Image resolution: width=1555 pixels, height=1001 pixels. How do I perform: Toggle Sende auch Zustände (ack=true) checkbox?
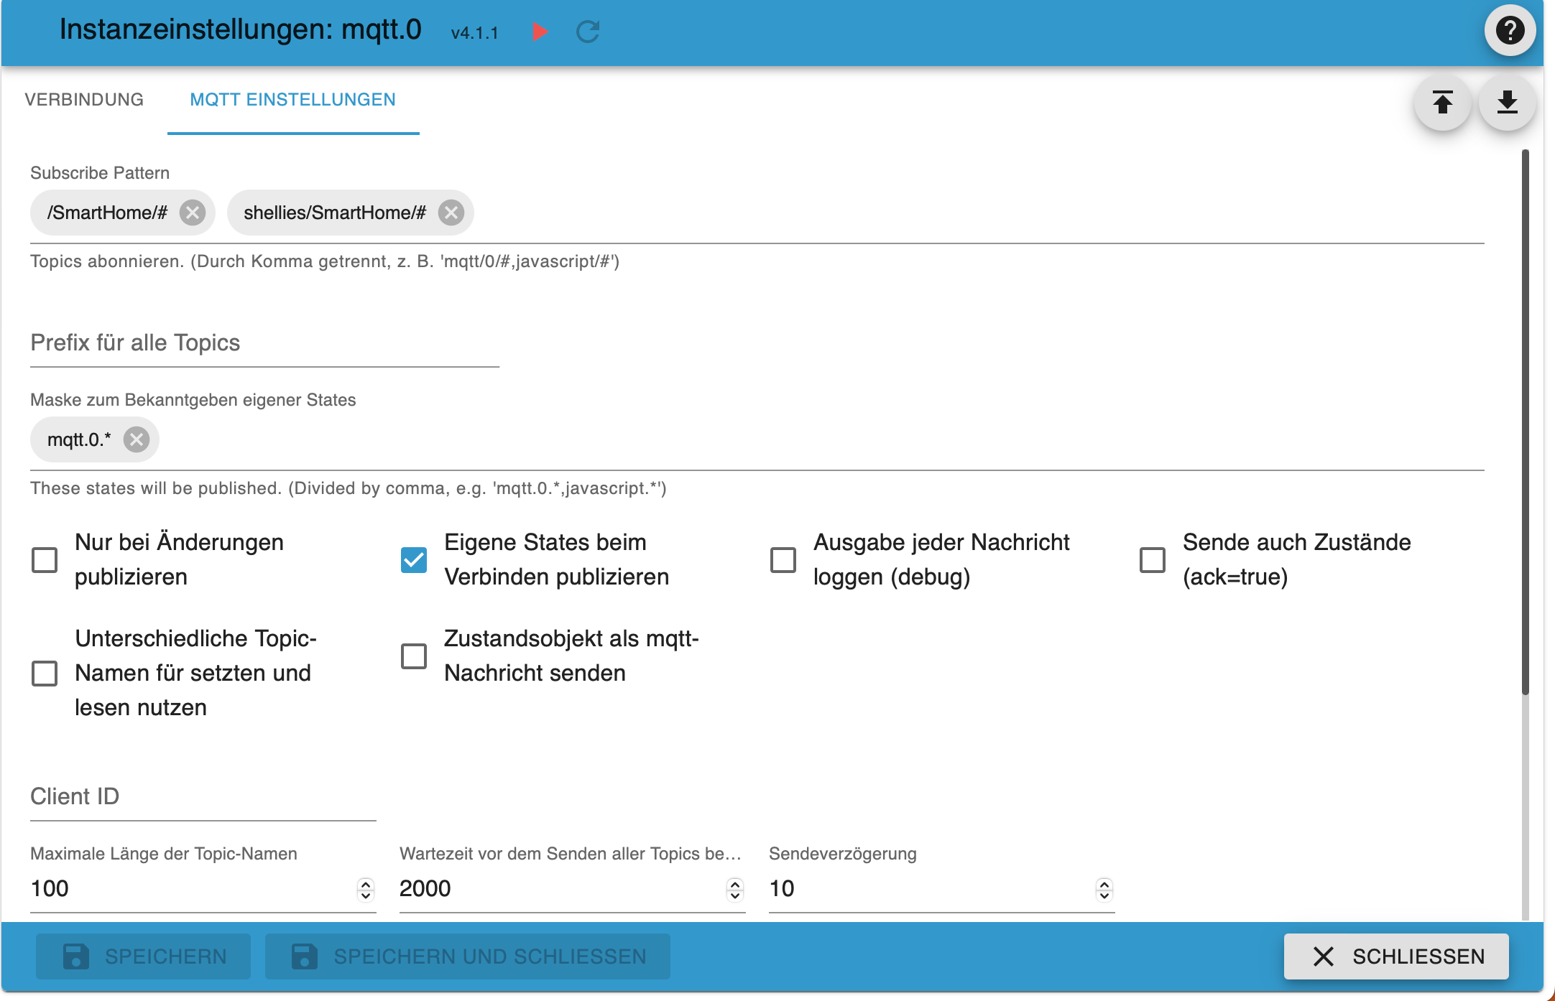point(1153,559)
